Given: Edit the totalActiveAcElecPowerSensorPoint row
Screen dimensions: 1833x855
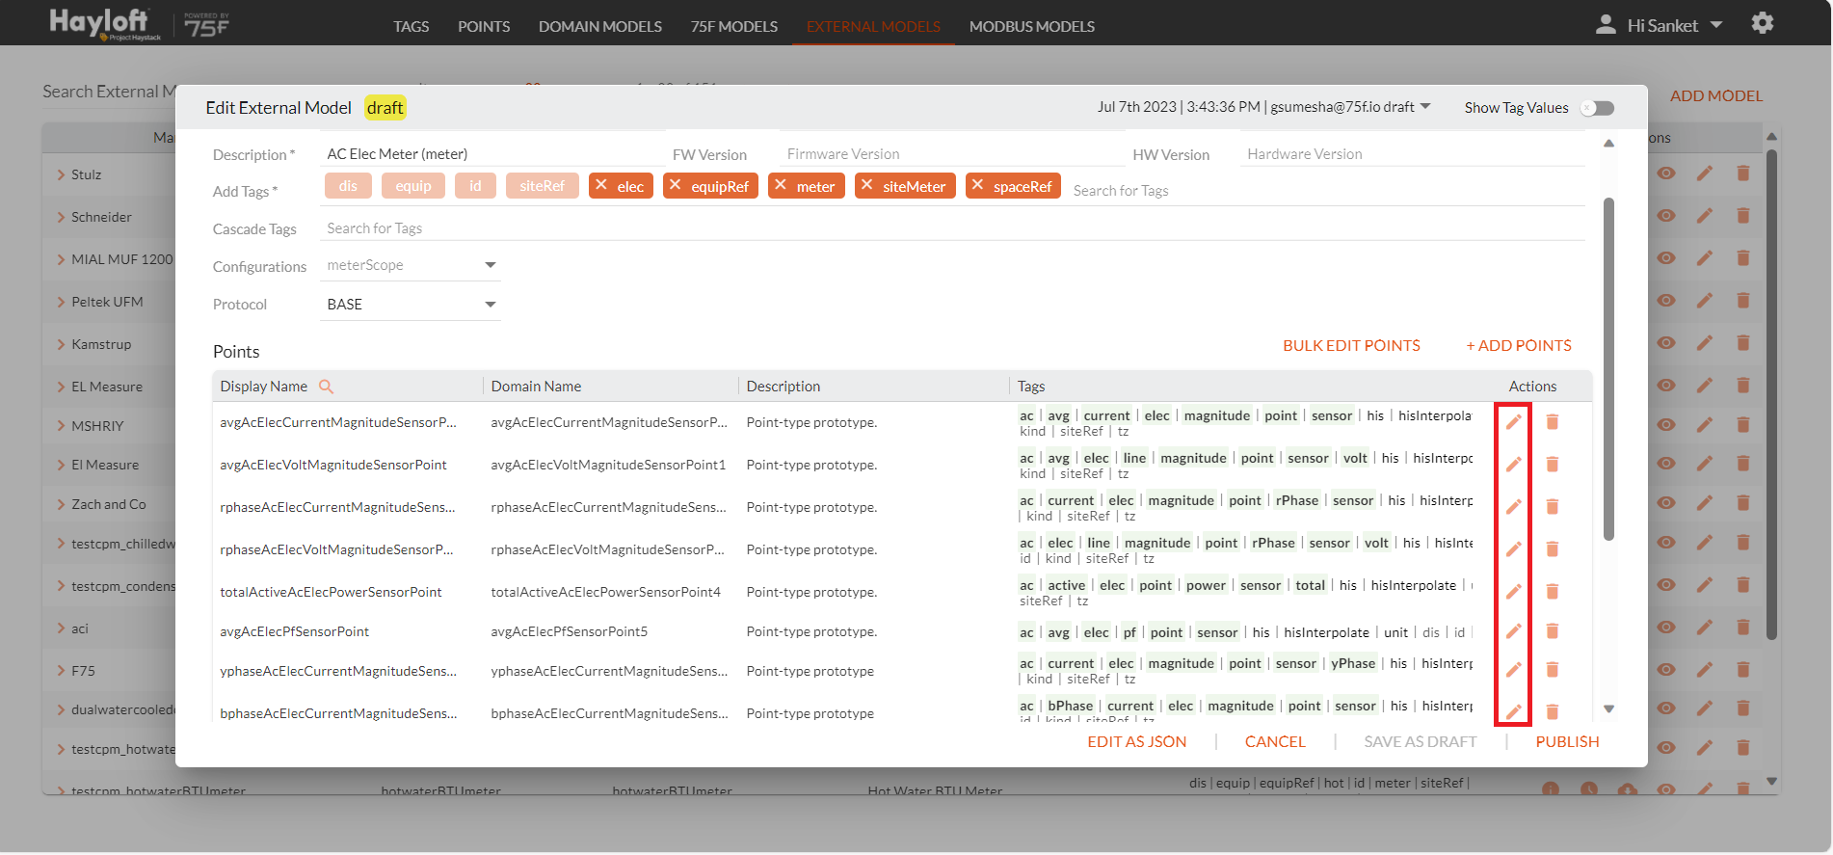Looking at the screenshot, I should click(1514, 592).
